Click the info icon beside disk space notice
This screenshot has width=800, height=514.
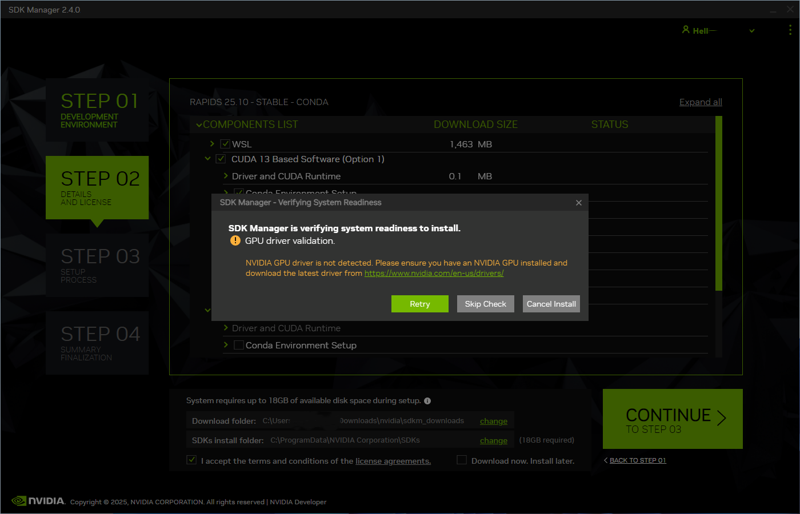(427, 400)
